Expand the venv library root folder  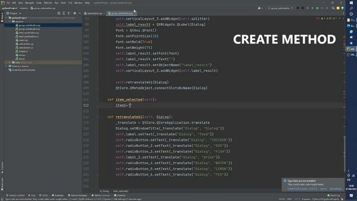click(x=10, y=63)
